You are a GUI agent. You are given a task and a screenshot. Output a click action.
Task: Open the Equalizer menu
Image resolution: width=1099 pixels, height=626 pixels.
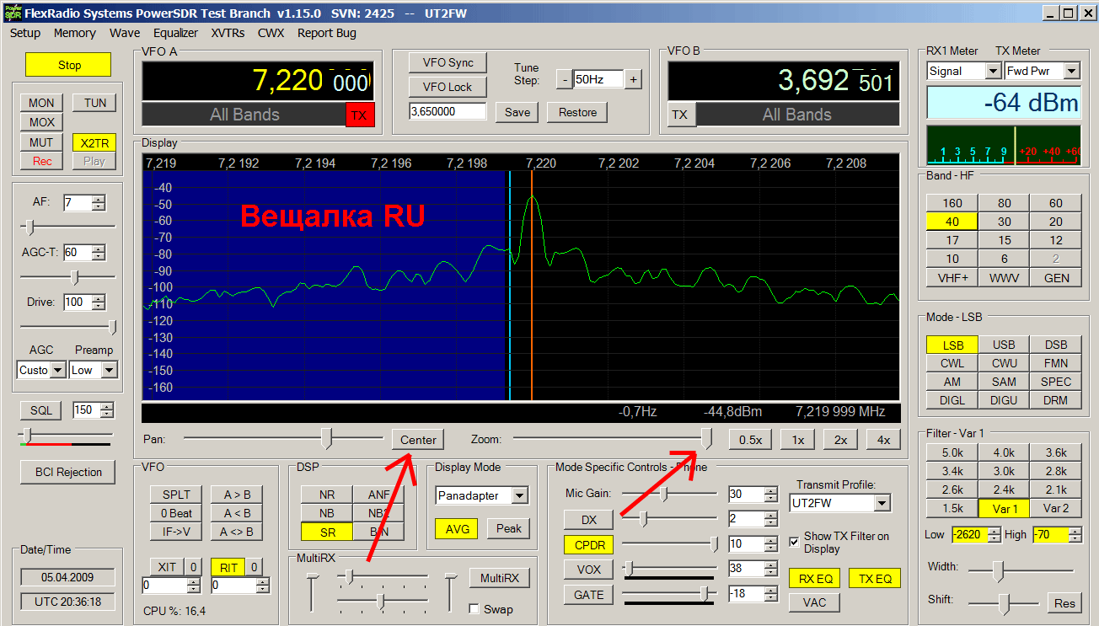point(175,33)
